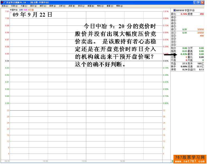207x164 pixels.
Task: Click the 买① bid price 6.91
Action: (185, 33)
